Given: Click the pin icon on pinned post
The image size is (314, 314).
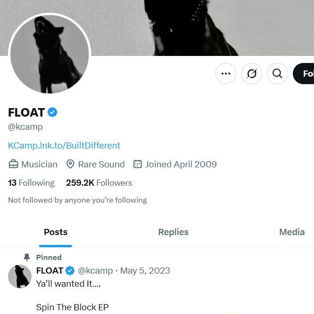Looking at the screenshot, I should [x=27, y=257].
